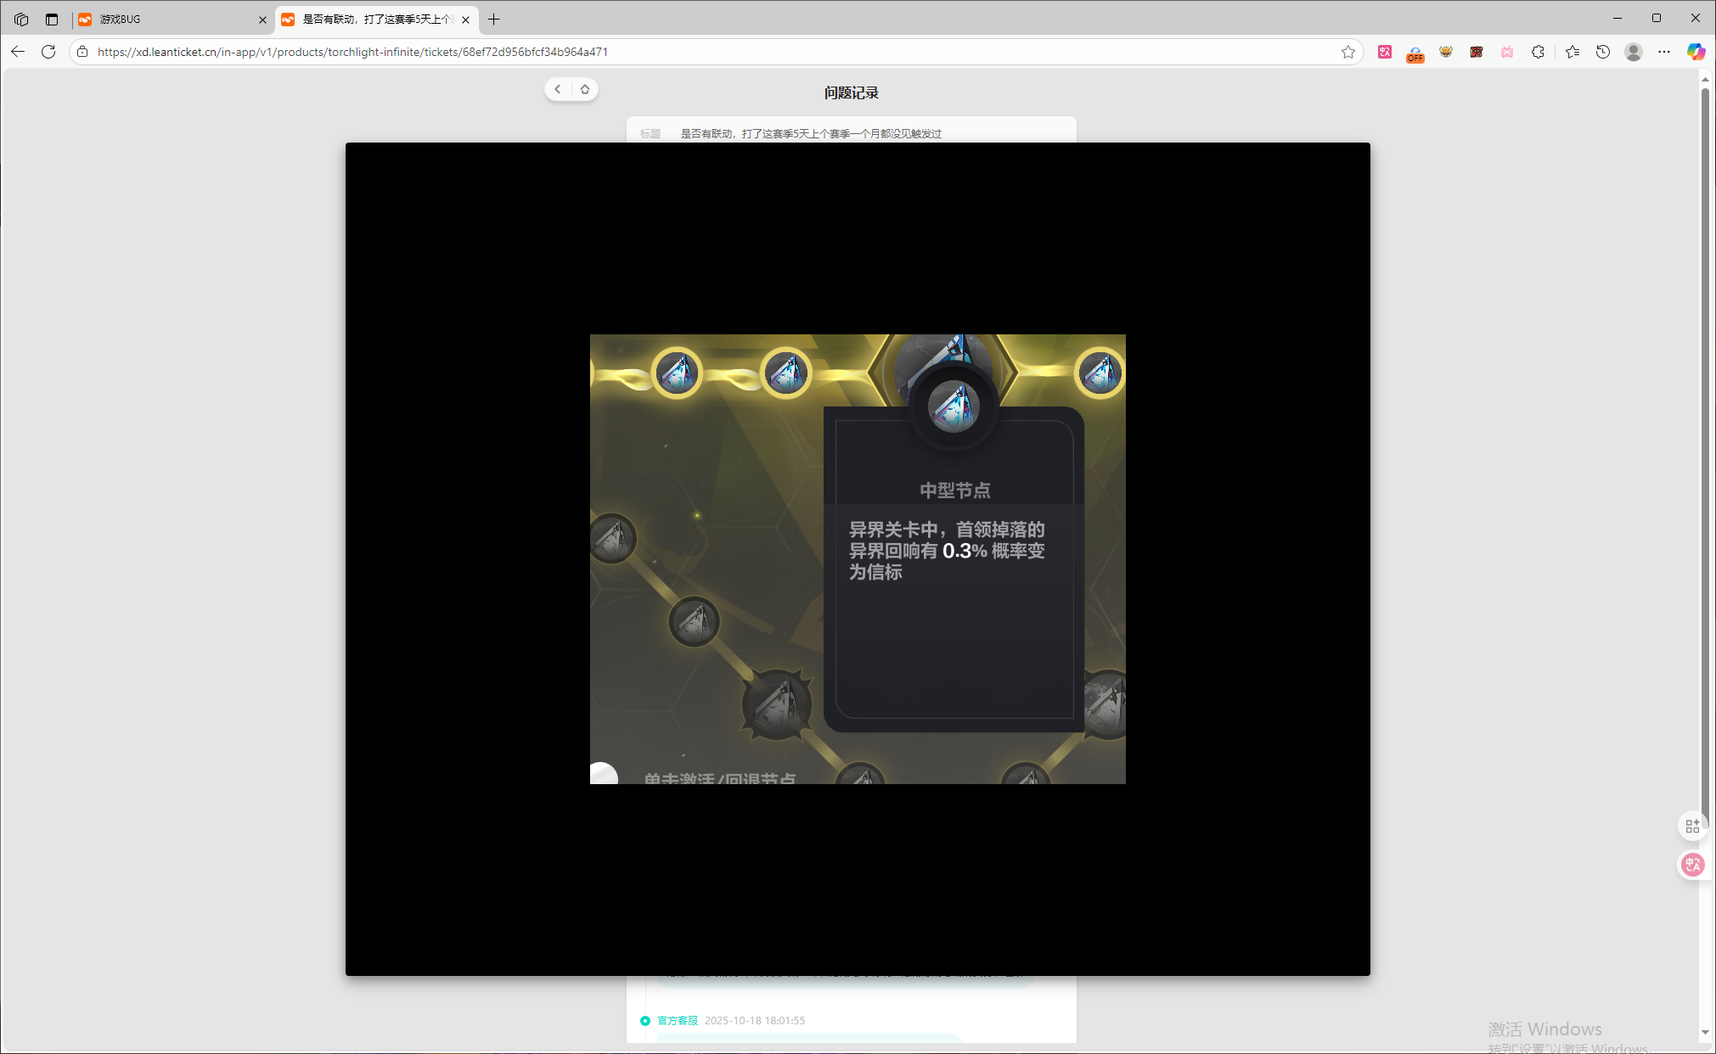Toggle the extension showing the OFF badge

click(x=1415, y=53)
